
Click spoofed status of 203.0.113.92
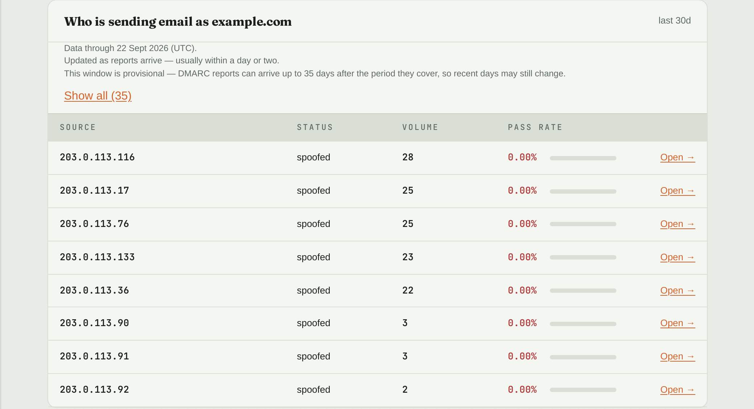[x=313, y=390]
